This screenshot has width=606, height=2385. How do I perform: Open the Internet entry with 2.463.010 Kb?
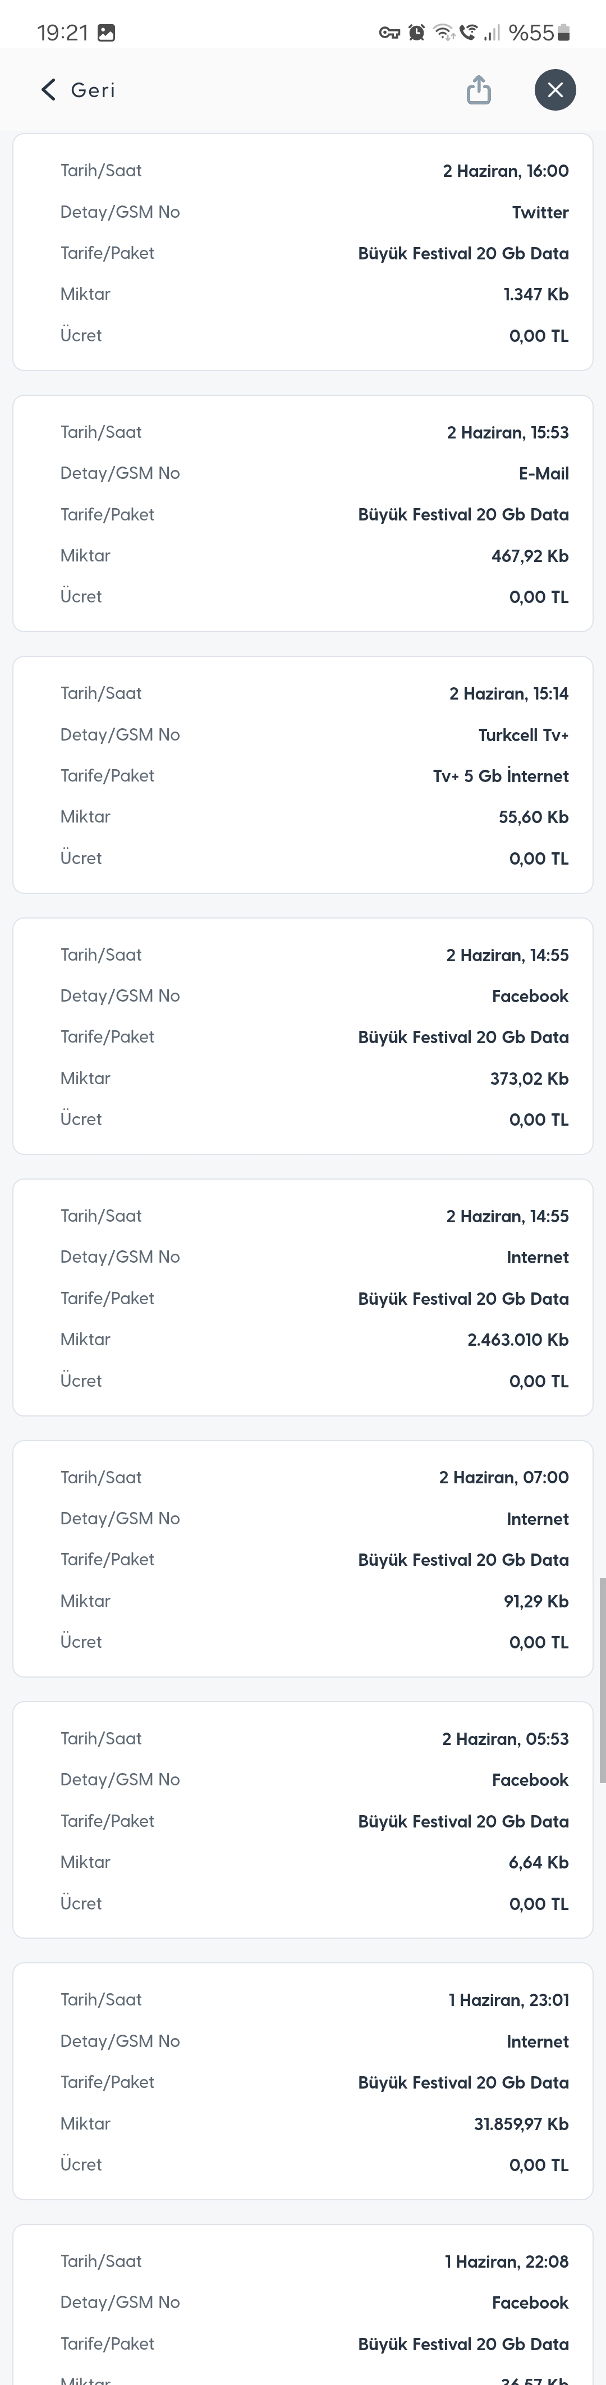tap(302, 1297)
